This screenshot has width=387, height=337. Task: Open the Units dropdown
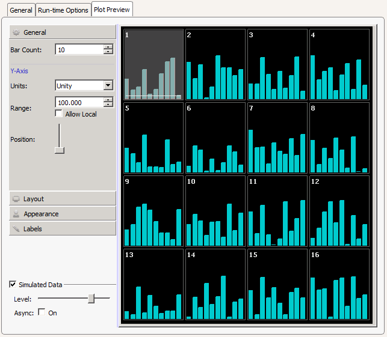click(x=108, y=85)
